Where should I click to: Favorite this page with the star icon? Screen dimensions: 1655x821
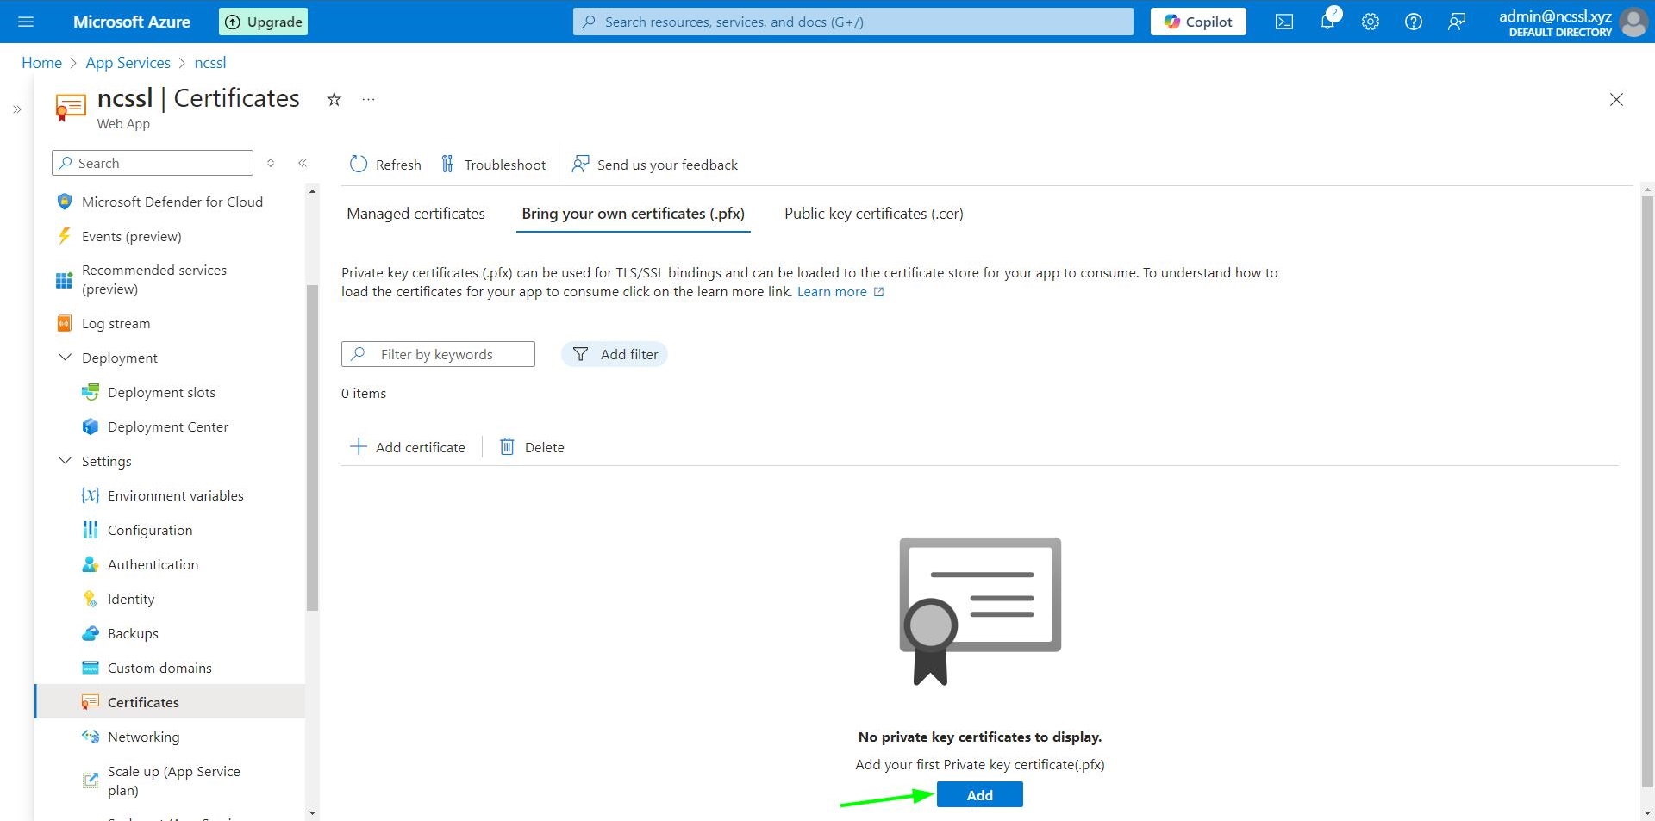pyautogui.click(x=334, y=100)
